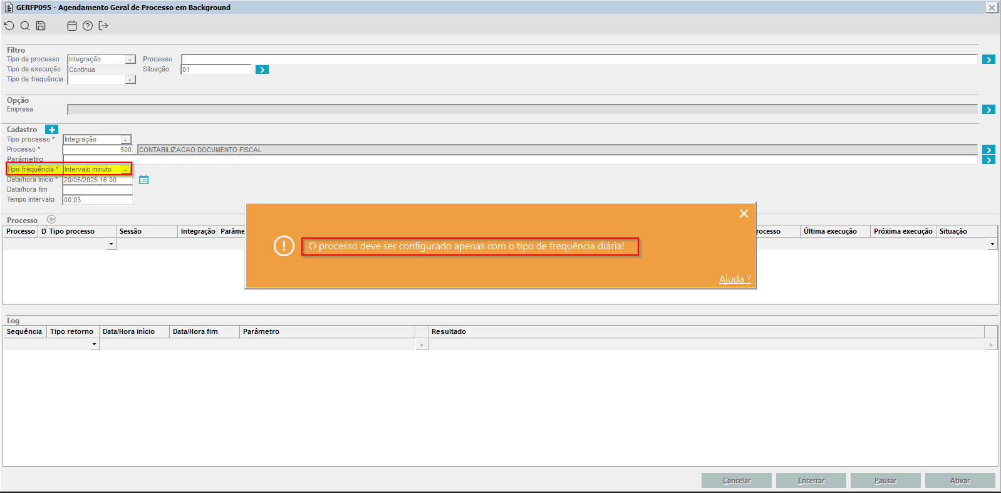1001x493 pixels.
Task: Click the Pausar button
Action: pyautogui.click(x=886, y=480)
